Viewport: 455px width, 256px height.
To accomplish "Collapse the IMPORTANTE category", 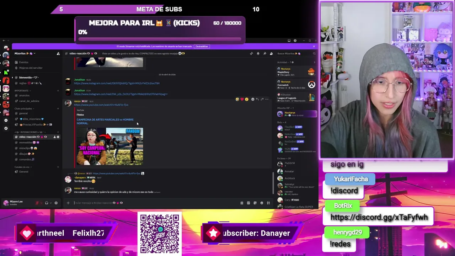I will pyautogui.click(x=22, y=91).
